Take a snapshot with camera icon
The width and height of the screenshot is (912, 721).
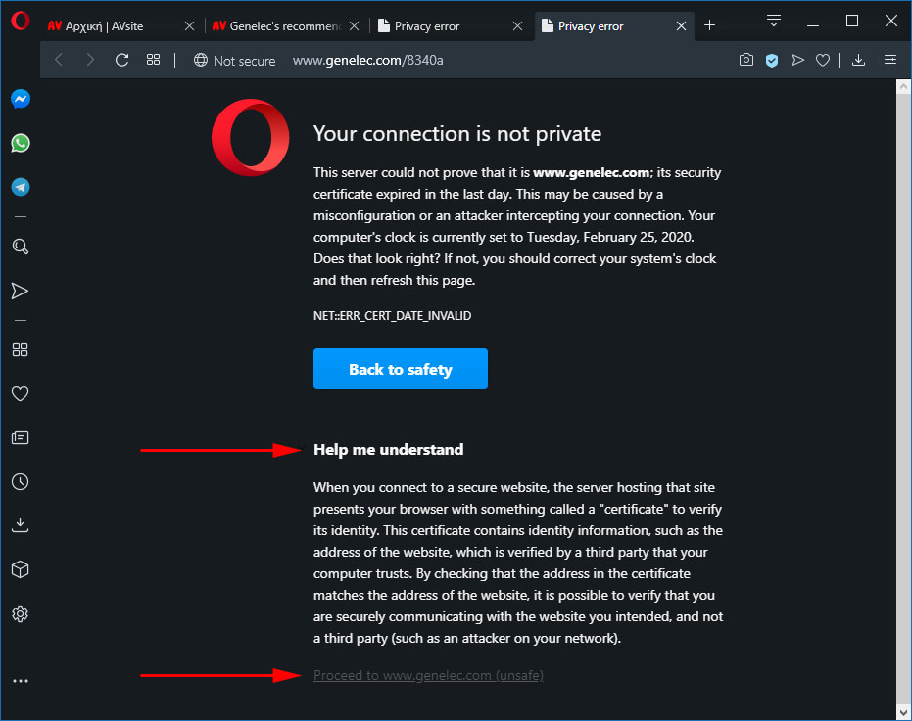pyautogui.click(x=746, y=60)
